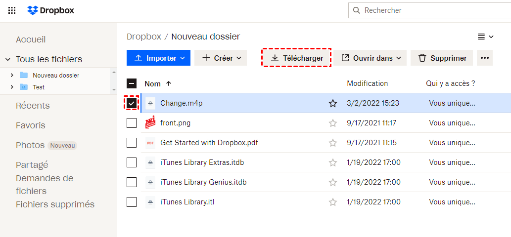Uncheck the Change.m4p checkbox
Viewport: 511px width, 237px height.
[132, 103]
